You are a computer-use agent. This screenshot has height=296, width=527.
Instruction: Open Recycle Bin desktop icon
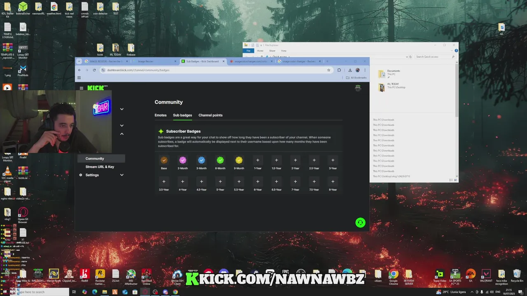pyautogui.click(x=517, y=277)
